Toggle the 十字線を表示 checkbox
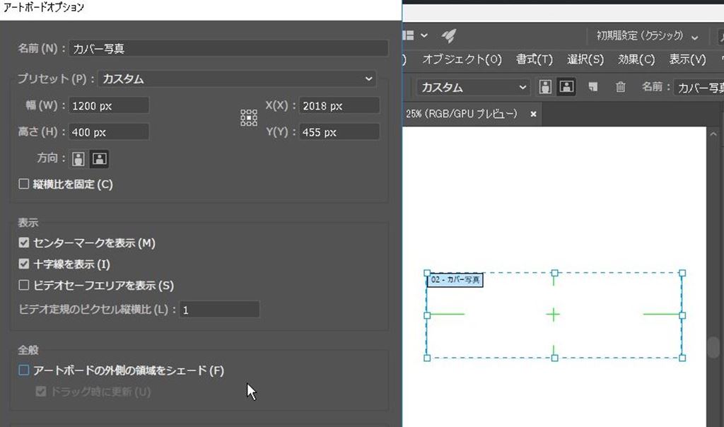The height and width of the screenshot is (427, 724). [x=24, y=264]
